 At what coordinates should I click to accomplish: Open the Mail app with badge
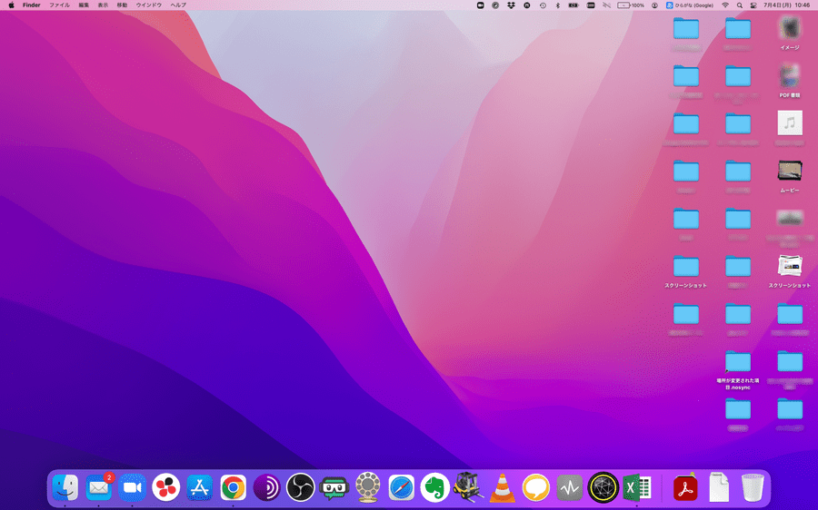(98, 488)
